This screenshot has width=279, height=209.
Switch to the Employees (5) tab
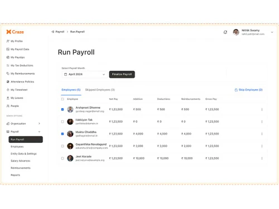pyautogui.click(x=71, y=90)
